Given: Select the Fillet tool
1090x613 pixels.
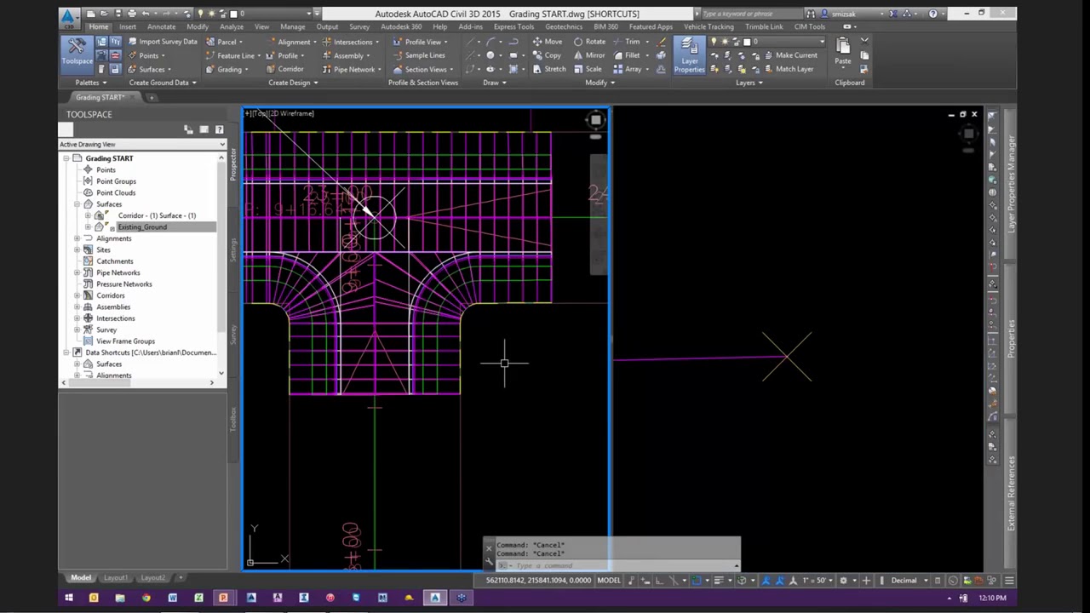Looking at the screenshot, I should coord(629,55).
